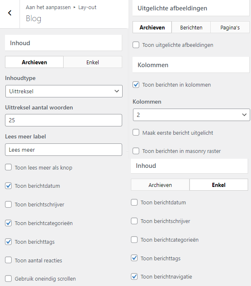Enable Toon berichtschrijver in left panel
Screen dimensions: 251x286
point(8,204)
